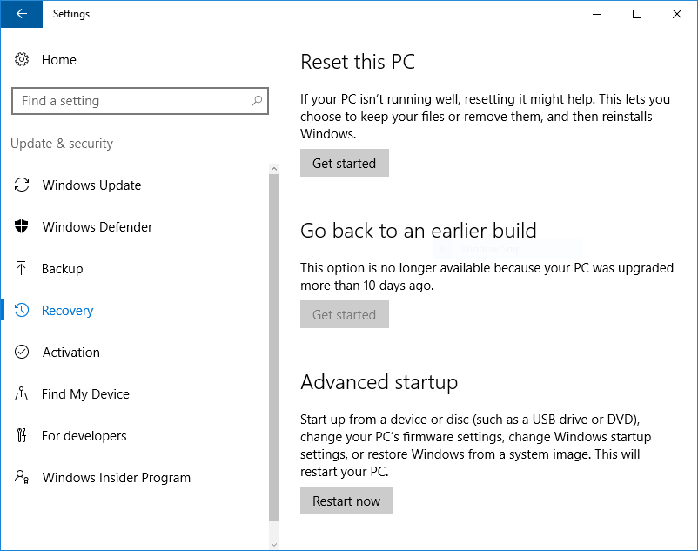This screenshot has height=551, width=698.
Task: Go to Windows Insider Program settings
Action: tap(117, 478)
